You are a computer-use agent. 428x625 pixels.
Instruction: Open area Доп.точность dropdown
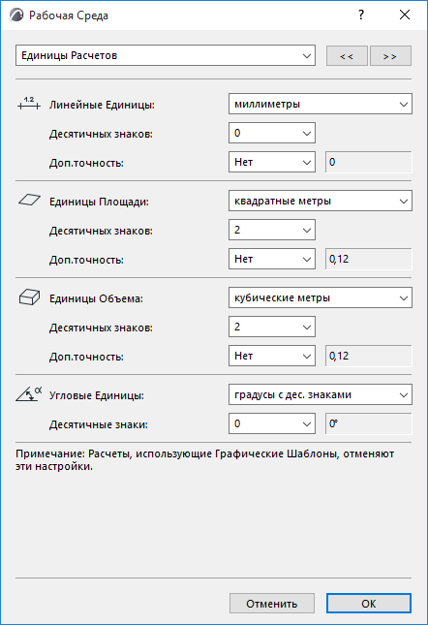tap(272, 259)
